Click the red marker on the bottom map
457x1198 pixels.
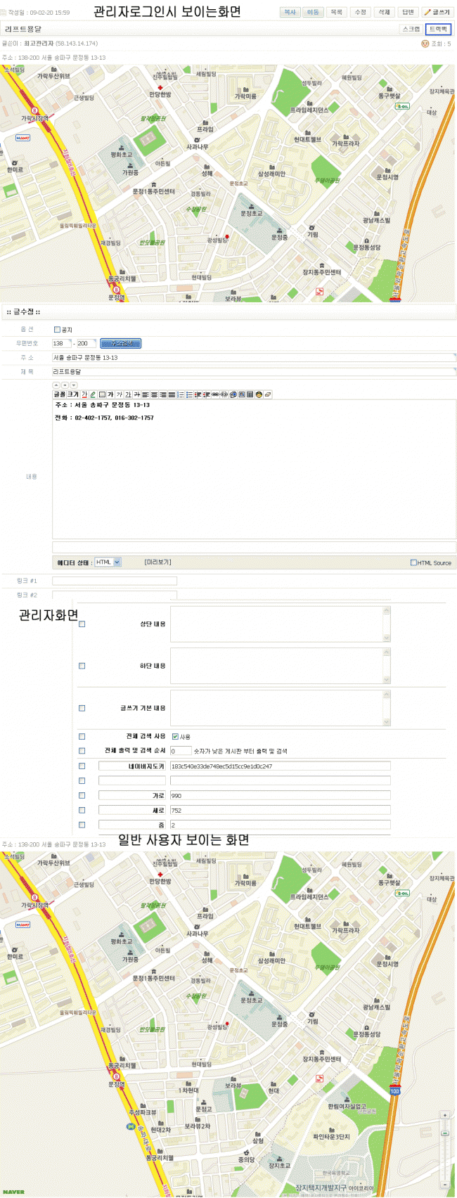pyautogui.click(x=226, y=1024)
